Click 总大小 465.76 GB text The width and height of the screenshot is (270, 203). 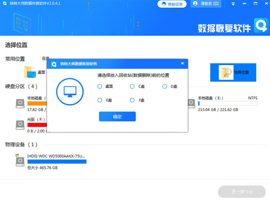[x=42, y=168]
